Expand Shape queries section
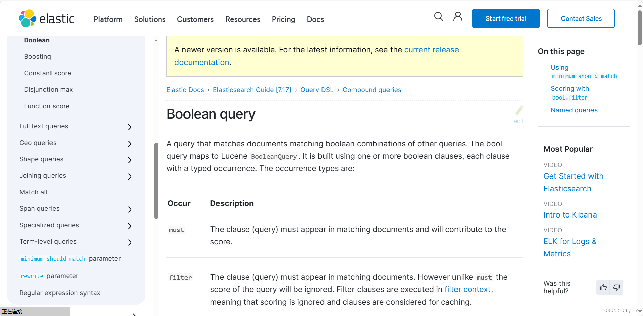Image resolution: width=643 pixels, height=316 pixels. click(x=130, y=160)
